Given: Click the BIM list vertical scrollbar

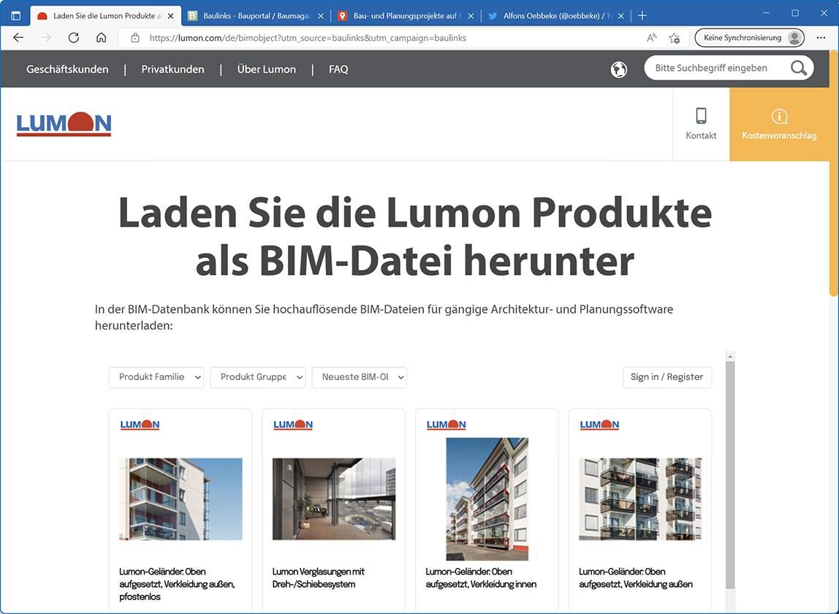Looking at the screenshot, I should 730,475.
